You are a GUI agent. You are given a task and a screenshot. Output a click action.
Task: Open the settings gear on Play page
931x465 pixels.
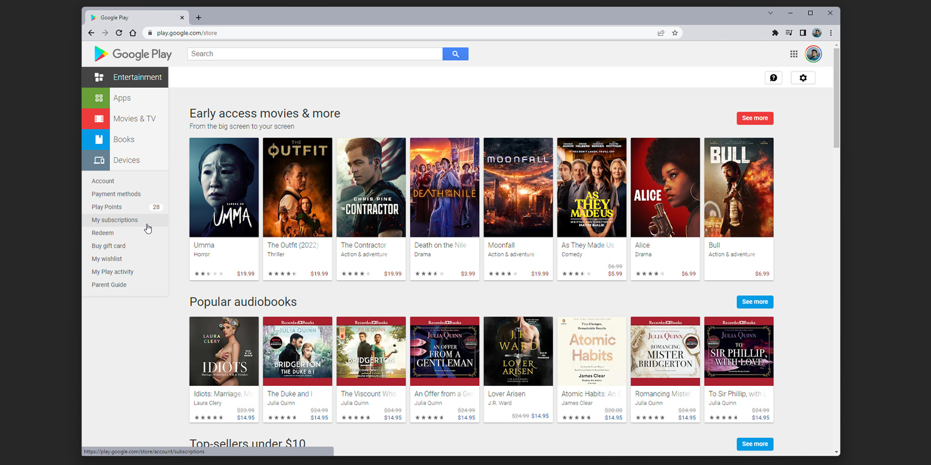click(x=803, y=78)
